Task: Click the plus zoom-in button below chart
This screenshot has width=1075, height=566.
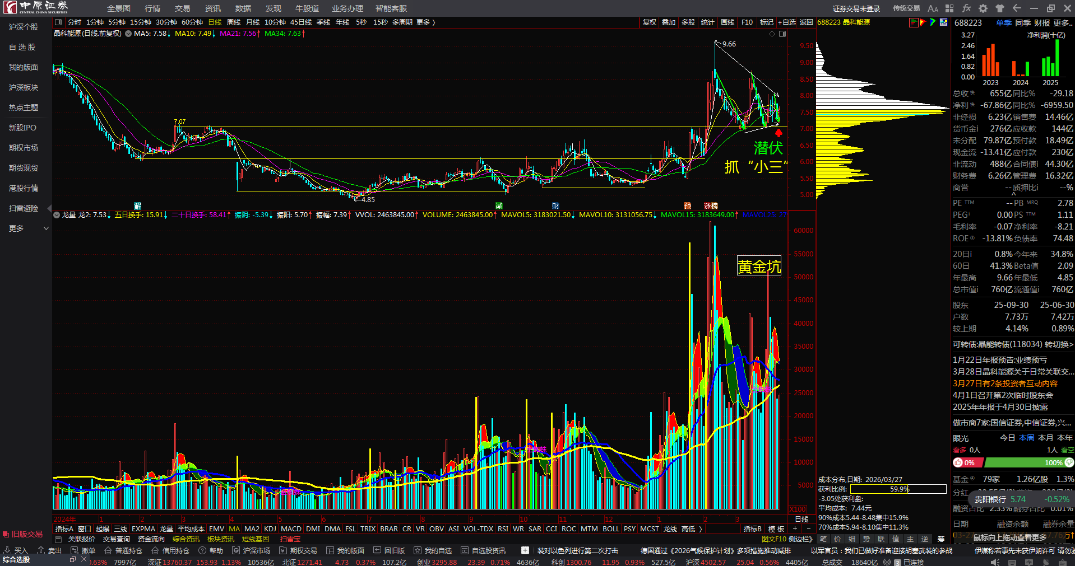Action: coord(795,528)
